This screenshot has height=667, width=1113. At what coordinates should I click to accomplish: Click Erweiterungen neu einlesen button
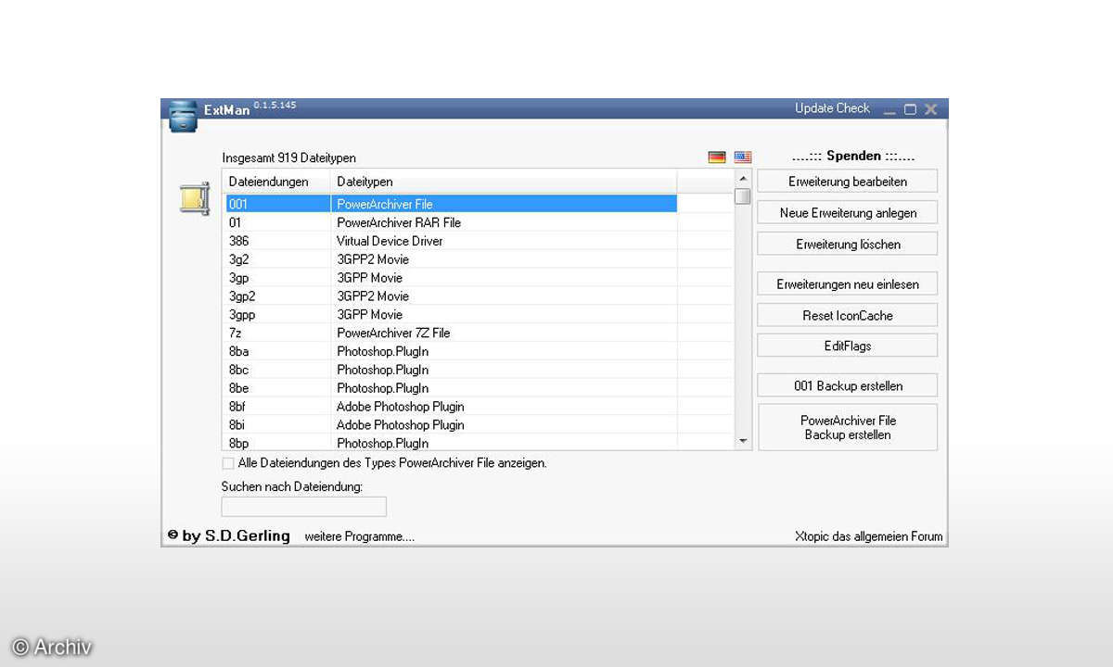848,284
